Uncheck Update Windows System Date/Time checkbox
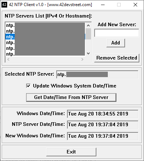The height and width of the screenshot is (161, 144). [x=28, y=86]
